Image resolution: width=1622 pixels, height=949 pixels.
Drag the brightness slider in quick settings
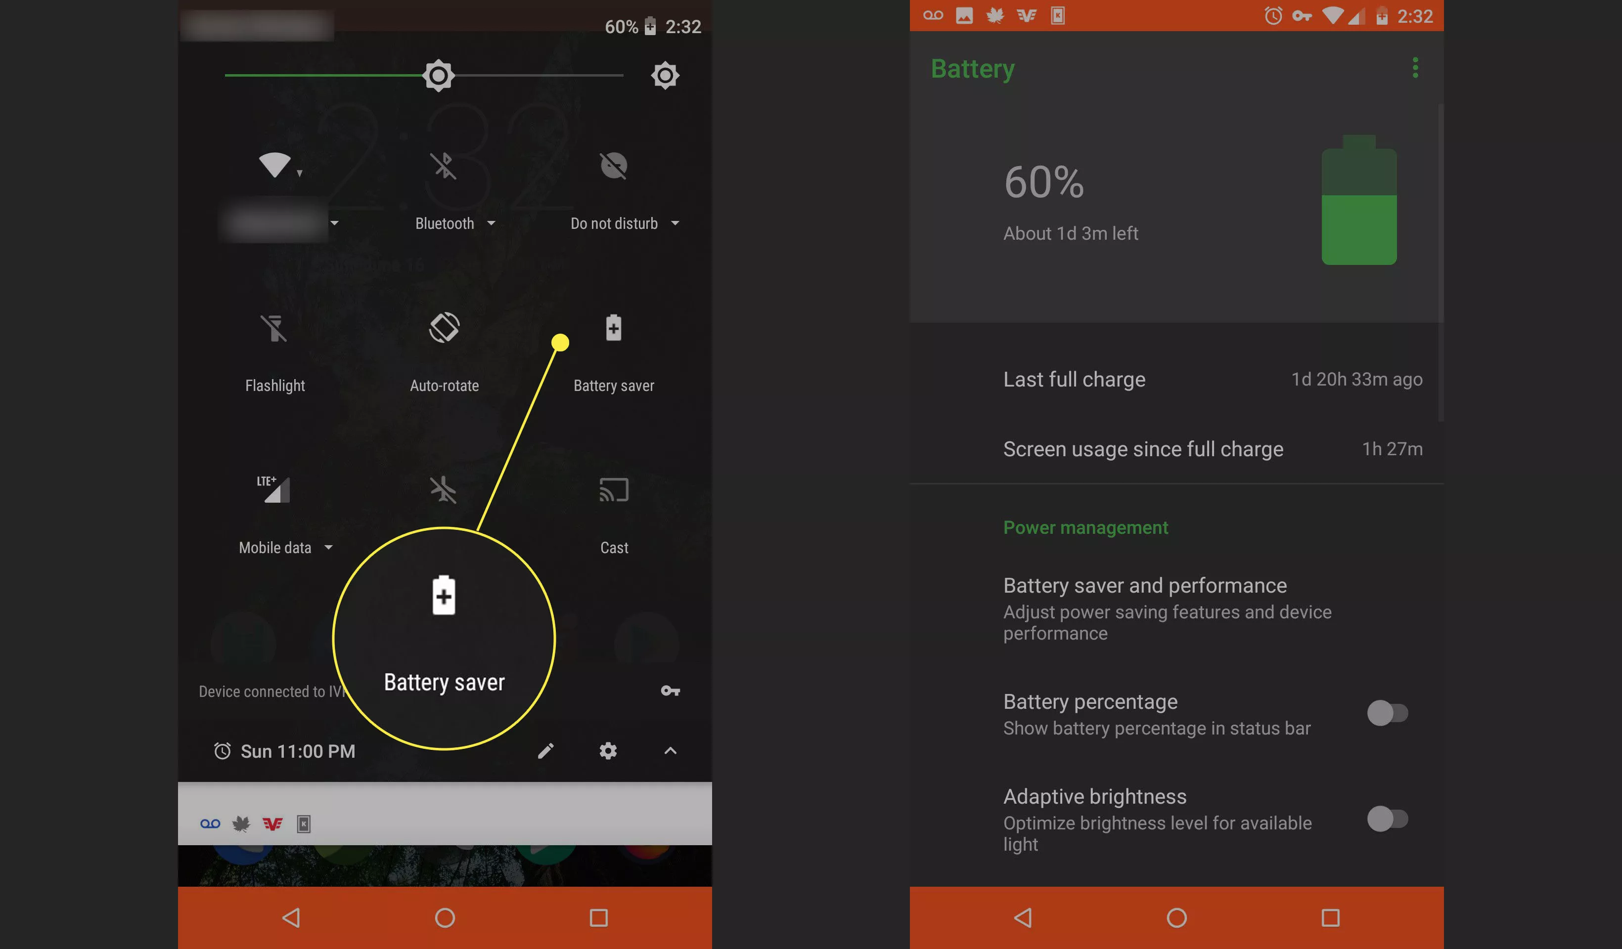click(439, 75)
